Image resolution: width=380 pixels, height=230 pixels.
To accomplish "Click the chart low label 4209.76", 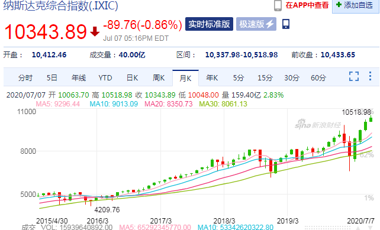I will [x=107, y=210].
